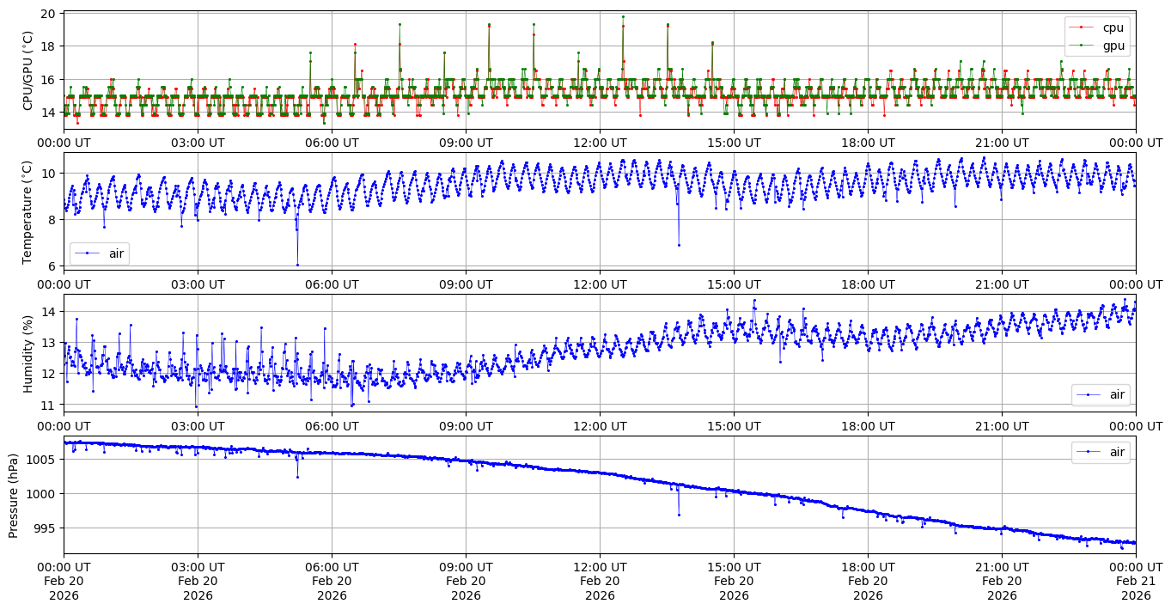Click 18:00 UT tick under the Humidity chart
Screen dimensions: 1171x610
[868, 426]
